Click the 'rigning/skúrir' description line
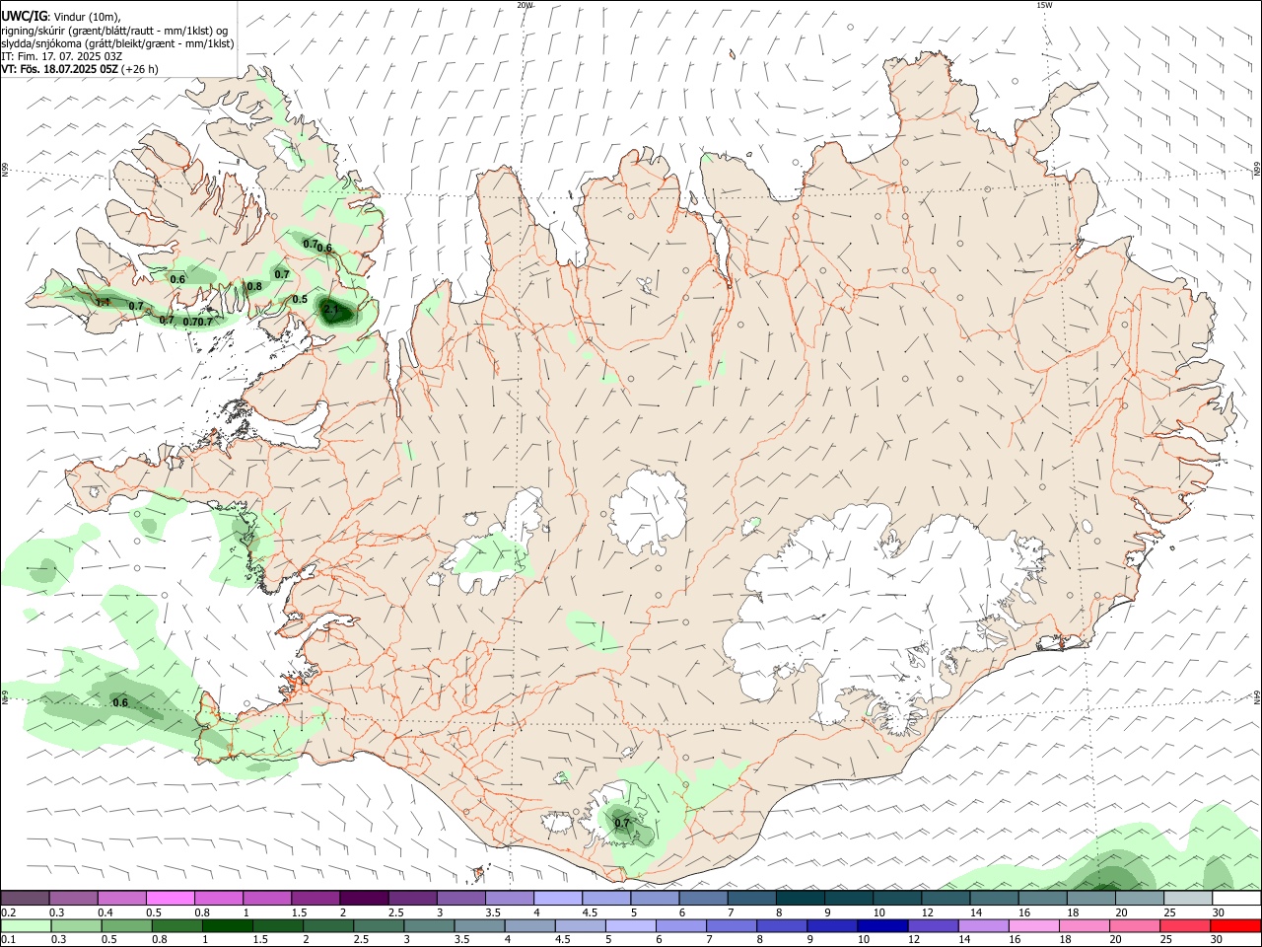This screenshot has width=1262, height=947. coord(114,31)
